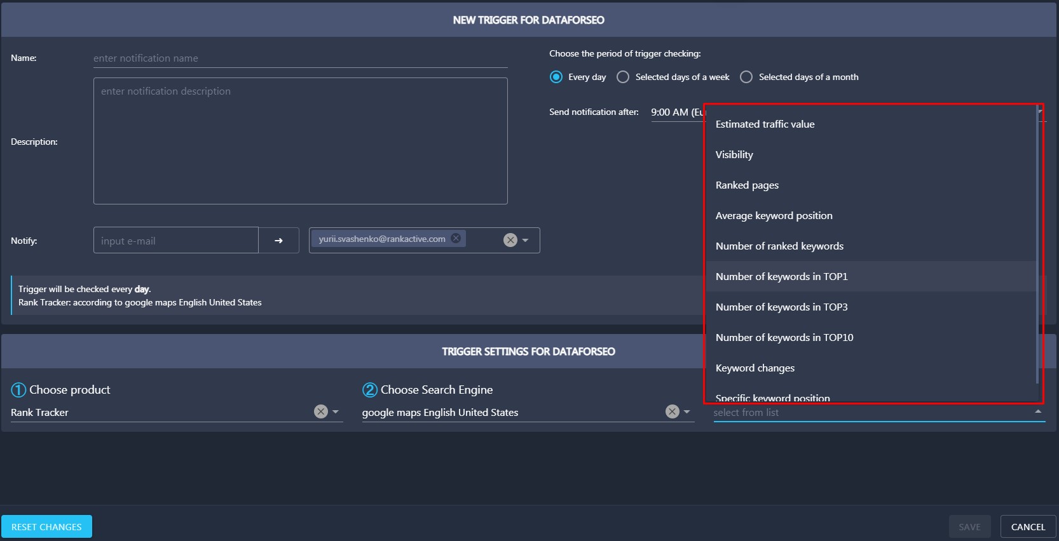Screen dimensions: 1059x541
Task: Choose Keyword changes option
Action: click(871, 368)
